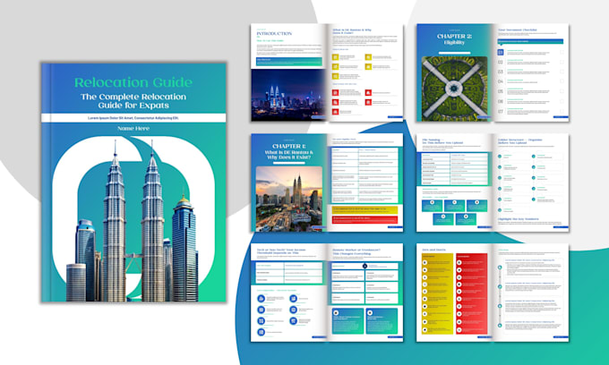Click the last blue round icon on Tech or Non-Tech page
Screen dimensions: 609x365
click(261, 332)
